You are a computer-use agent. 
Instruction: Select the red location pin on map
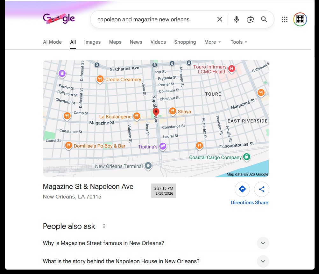[156, 112]
